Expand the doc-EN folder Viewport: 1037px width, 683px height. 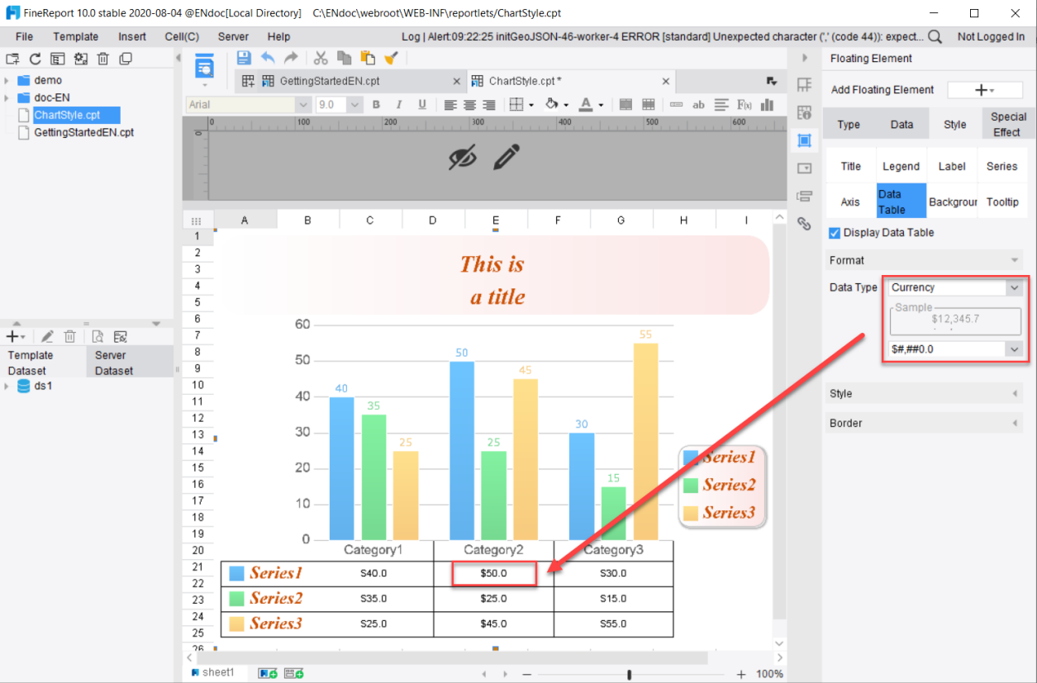tap(7, 97)
